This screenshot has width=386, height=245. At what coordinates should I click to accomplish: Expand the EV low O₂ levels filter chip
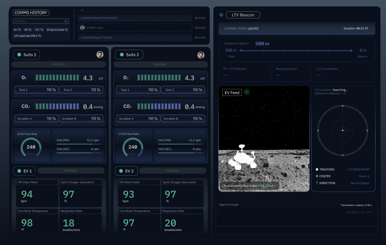(57, 30)
